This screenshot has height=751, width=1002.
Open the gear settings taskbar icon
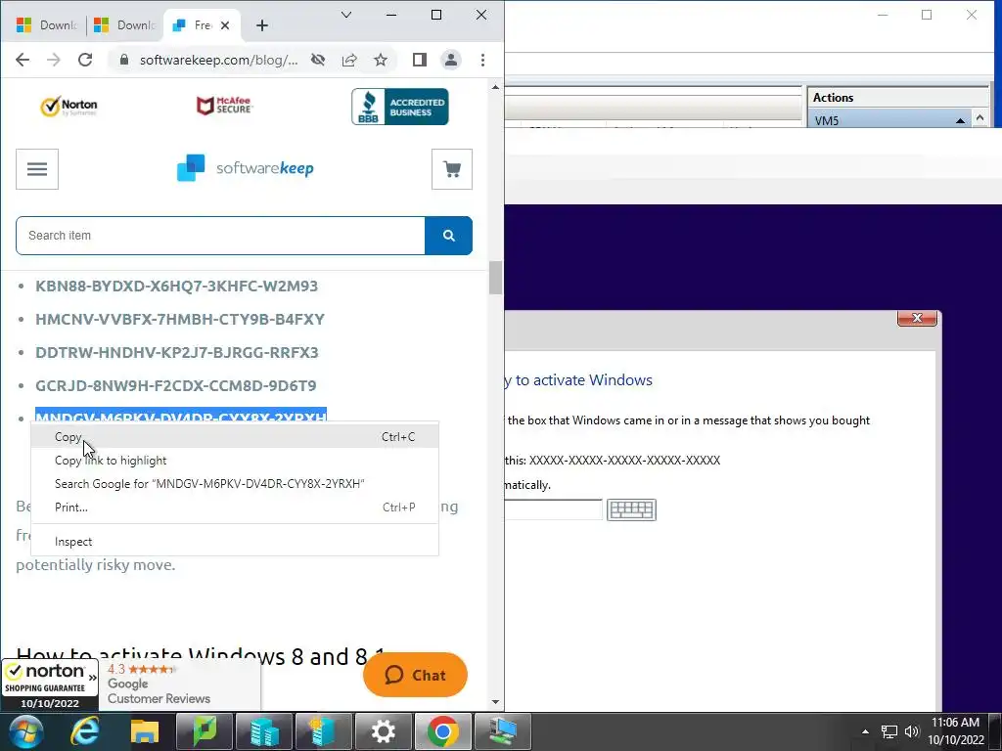coord(383,731)
